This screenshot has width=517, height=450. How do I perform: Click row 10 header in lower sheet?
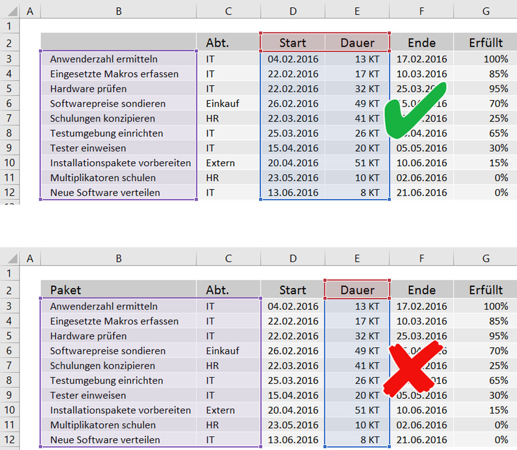point(9,410)
